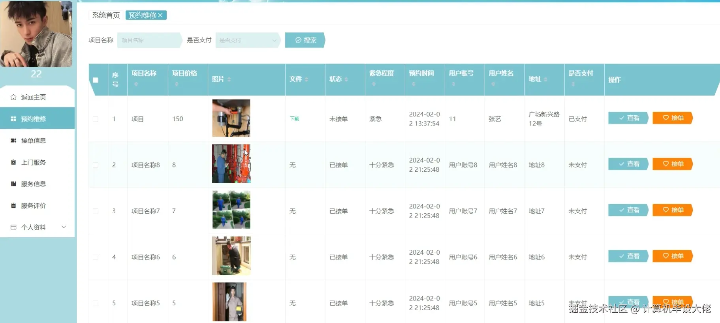The height and width of the screenshot is (323, 720).
Task: Sort by 文件 column arrows
Action: coord(306,79)
